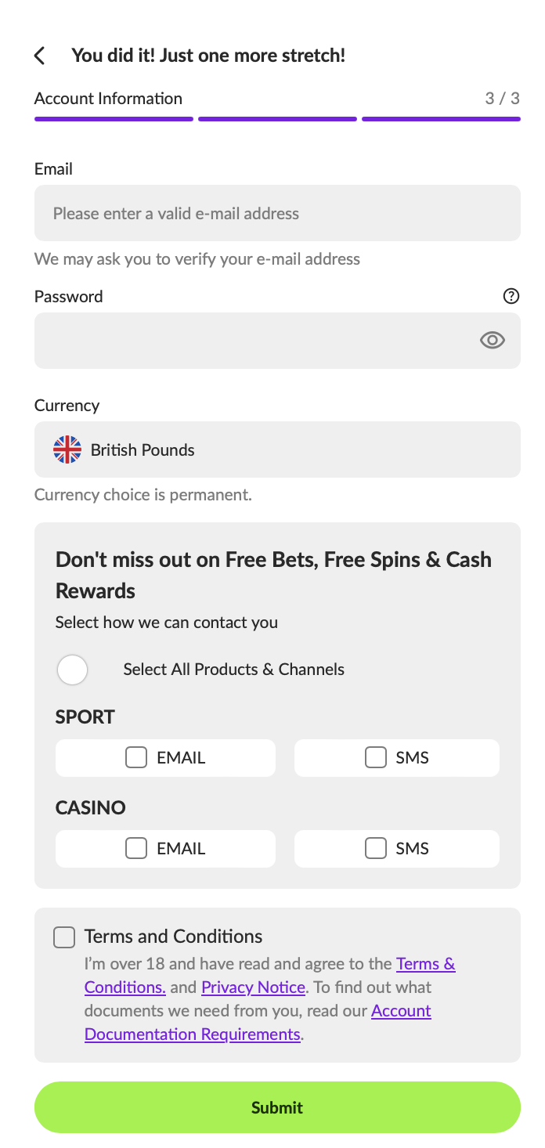
Task: Open the password requirements help icon
Action: tap(511, 296)
